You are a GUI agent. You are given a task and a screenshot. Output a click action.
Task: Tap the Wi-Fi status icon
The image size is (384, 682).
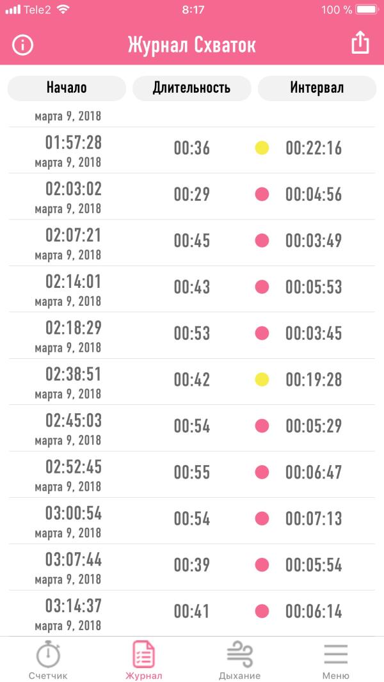63,10
